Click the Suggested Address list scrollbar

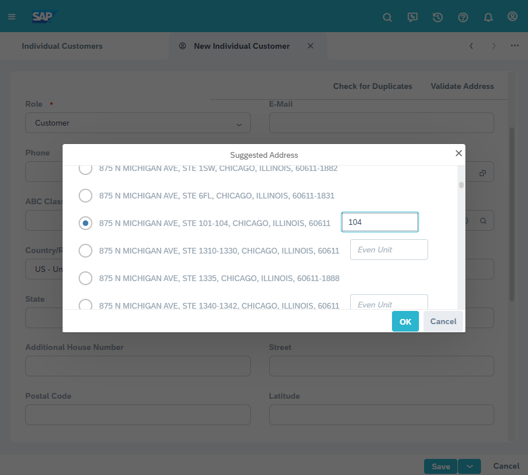[461, 185]
